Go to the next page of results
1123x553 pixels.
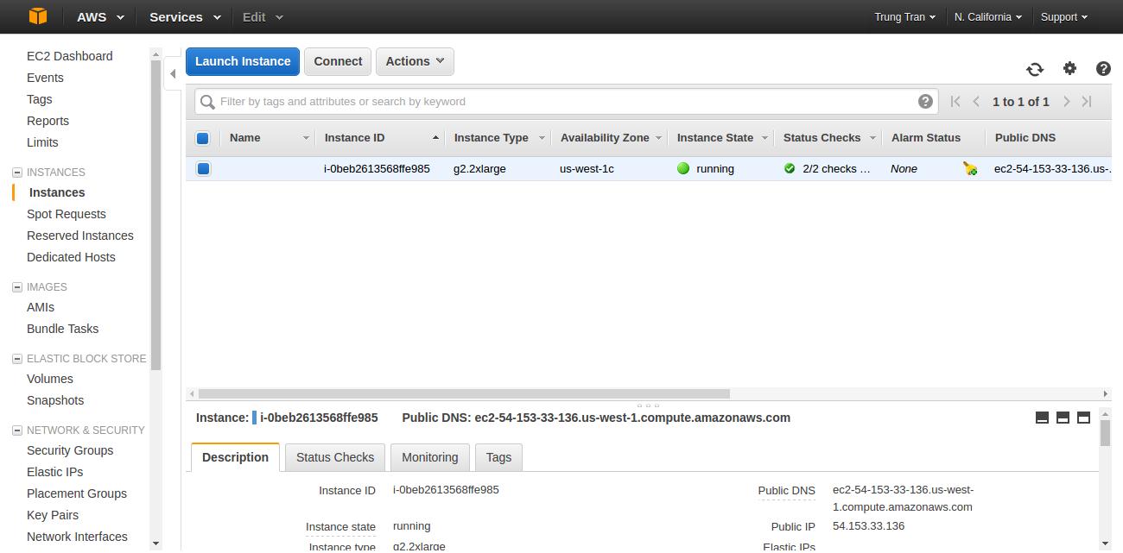1067,101
